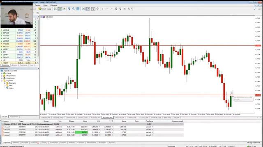Select the vertical line drawing tool
The height and width of the screenshot is (147, 263).
(103, 9)
